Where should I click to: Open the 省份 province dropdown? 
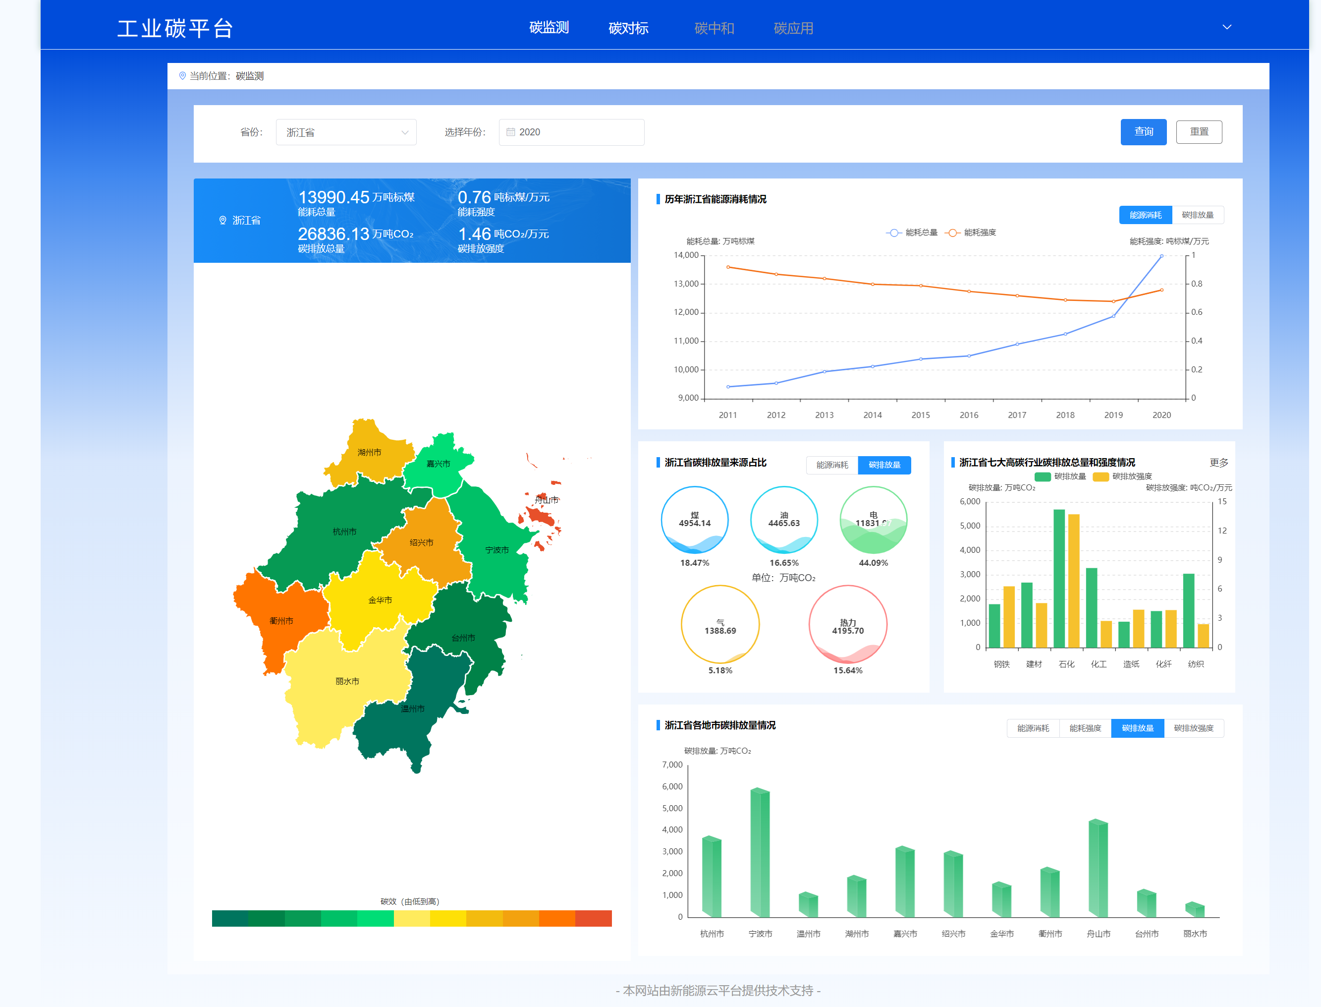pos(346,132)
